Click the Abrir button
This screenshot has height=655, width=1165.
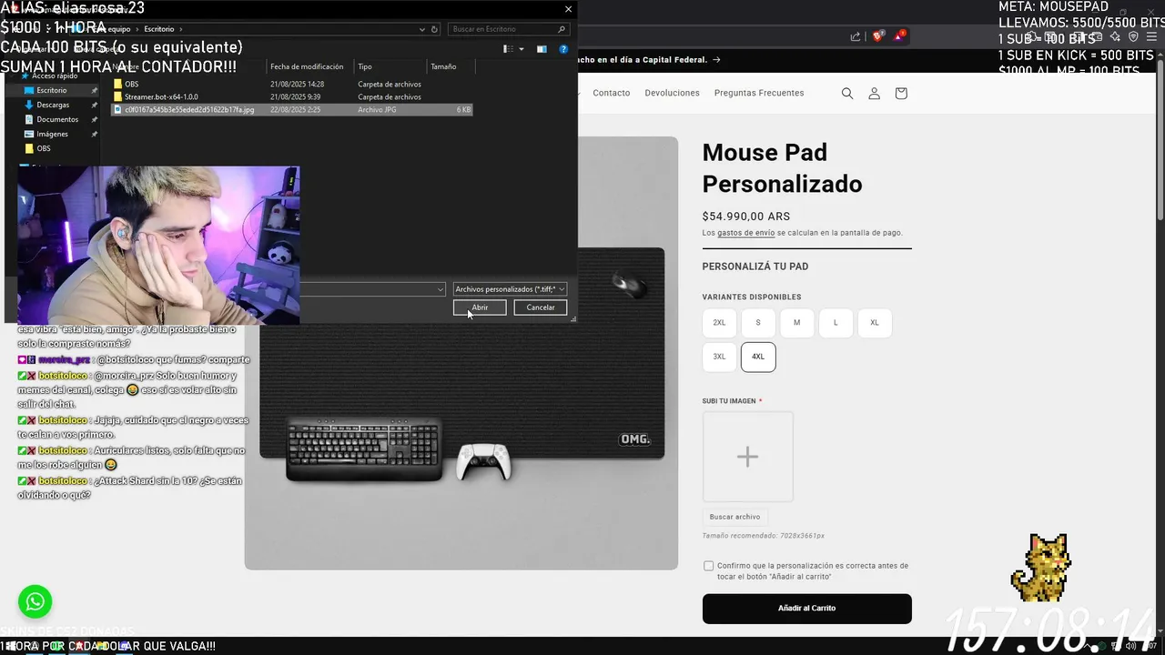point(480,307)
